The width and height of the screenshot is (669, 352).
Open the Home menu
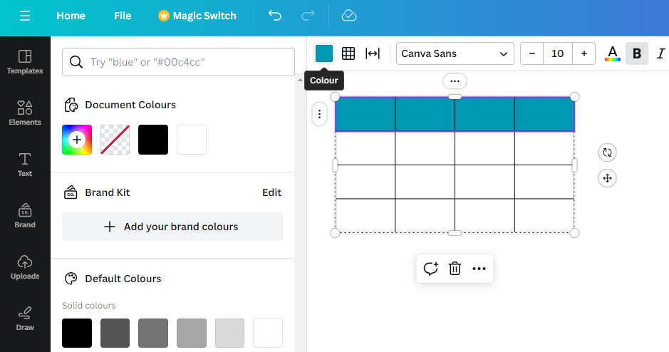71,16
